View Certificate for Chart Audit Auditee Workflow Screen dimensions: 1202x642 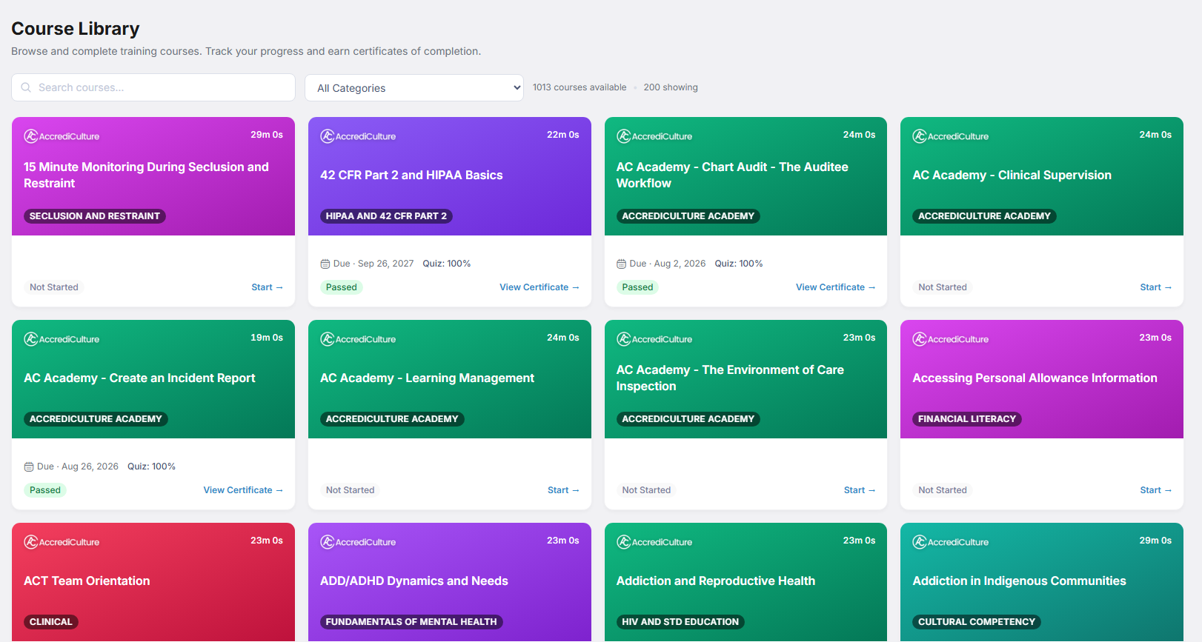[x=835, y=287]
